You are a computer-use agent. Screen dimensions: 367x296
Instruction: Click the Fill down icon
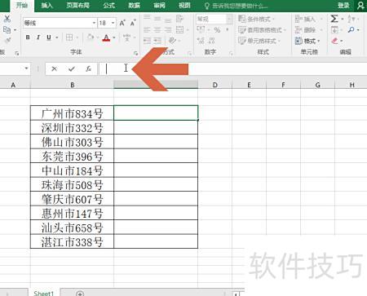334,29
